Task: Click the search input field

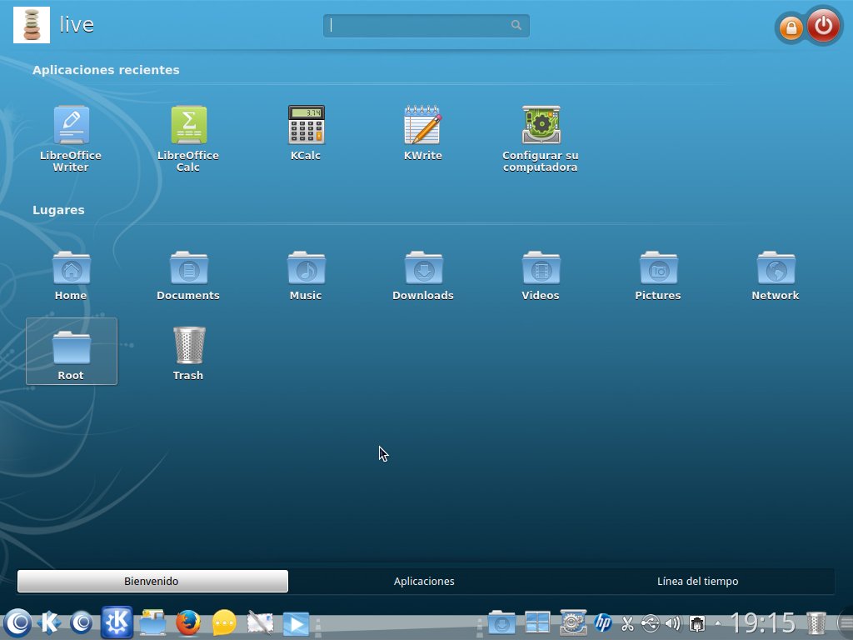Action: (426, 26)
